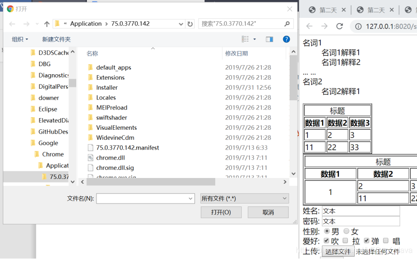Open the help question mark icon

tap(286, 40)
